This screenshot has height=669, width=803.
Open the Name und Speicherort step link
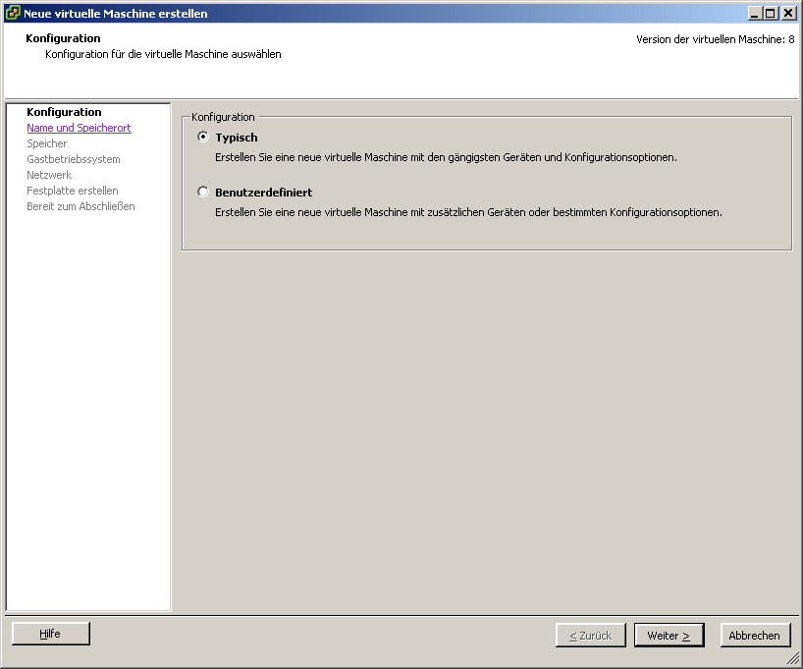tap(79, 128)
